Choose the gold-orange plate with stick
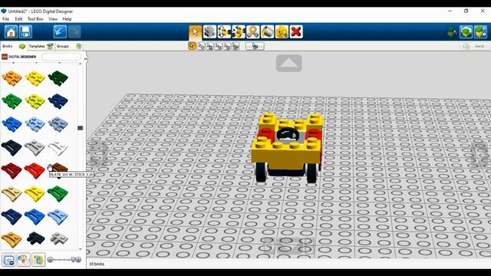The width and height of the screenshot is (491, 276). click(12, 239)
